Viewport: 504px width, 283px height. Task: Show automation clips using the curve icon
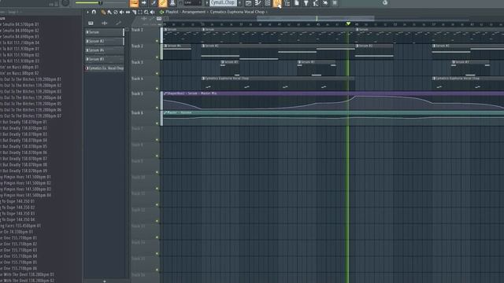point(118,23)
